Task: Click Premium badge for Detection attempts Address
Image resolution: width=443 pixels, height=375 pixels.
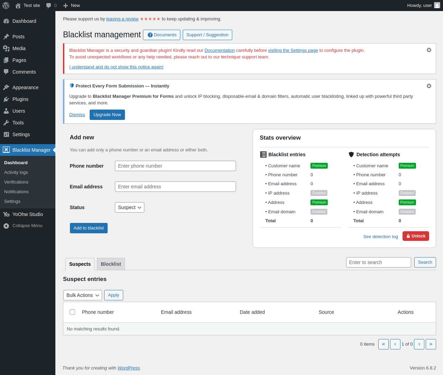Action: coord(407,203)
